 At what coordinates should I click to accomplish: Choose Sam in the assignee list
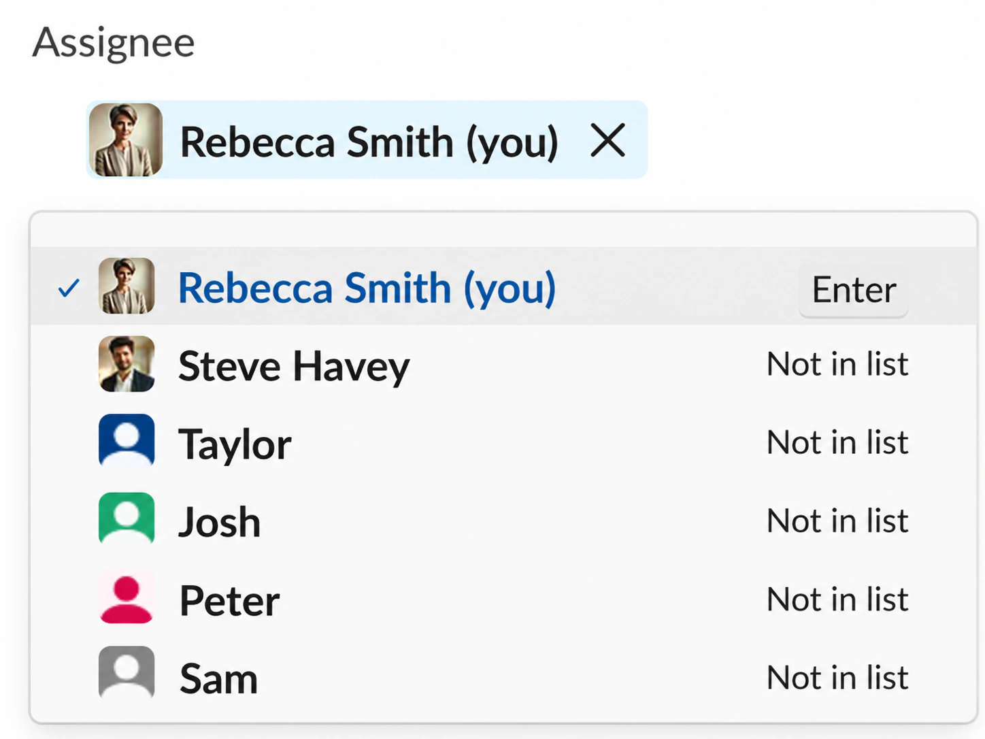pyautogui.click(x=503, y=677)
